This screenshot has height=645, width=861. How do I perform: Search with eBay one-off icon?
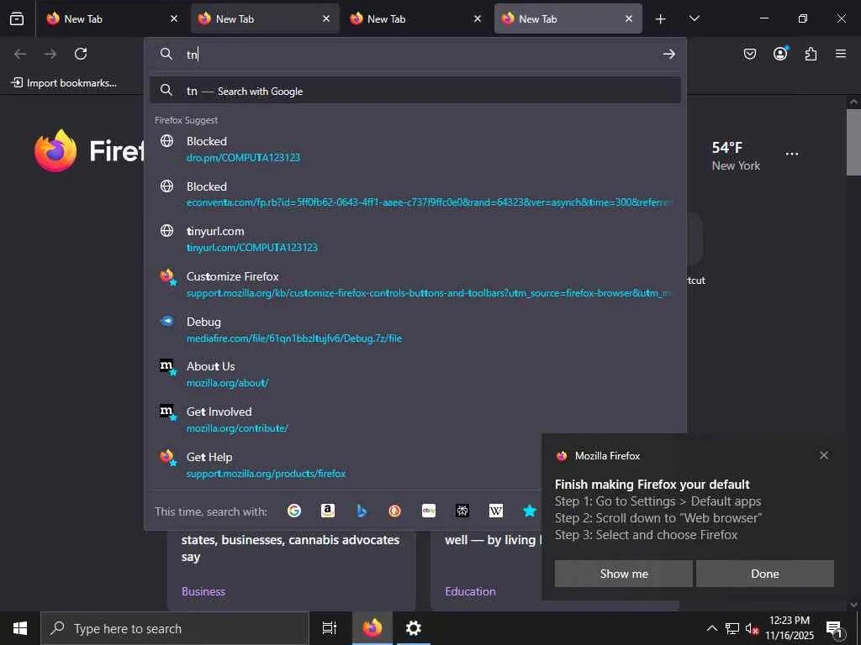[429, 511]
